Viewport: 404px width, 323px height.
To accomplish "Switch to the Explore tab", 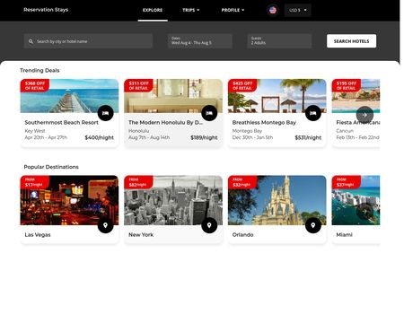I will [153, 10].
